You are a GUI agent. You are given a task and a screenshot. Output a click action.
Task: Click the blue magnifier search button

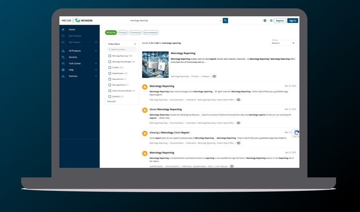[225, 21]
